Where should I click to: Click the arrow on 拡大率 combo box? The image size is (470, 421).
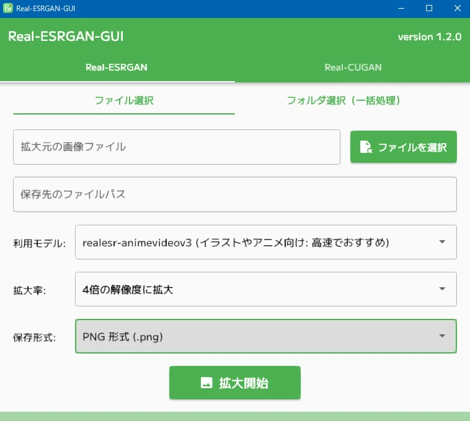coord(442,289)
